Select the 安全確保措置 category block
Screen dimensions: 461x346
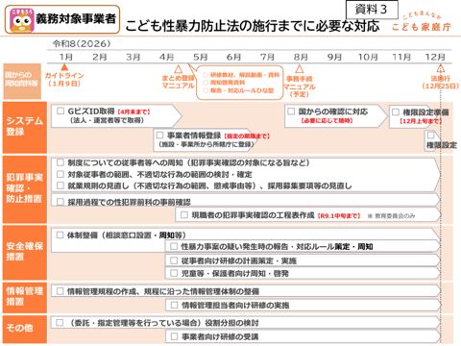coord(25,253)
